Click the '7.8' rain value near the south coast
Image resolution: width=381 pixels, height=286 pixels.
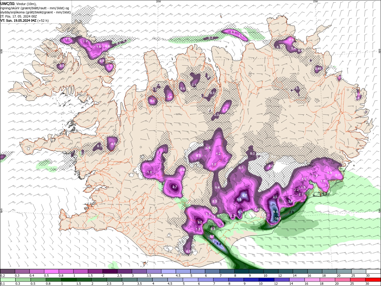tap(219, 244)
